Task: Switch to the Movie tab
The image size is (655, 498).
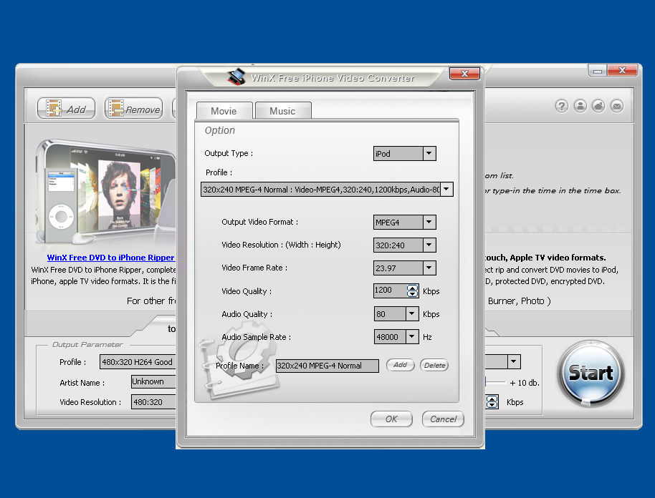Action: click(224, 111)
